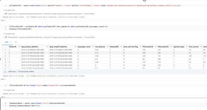Place cursor in display(lakehouseRead.limit(10)) line
207x110 pixels.
[24, 106]
